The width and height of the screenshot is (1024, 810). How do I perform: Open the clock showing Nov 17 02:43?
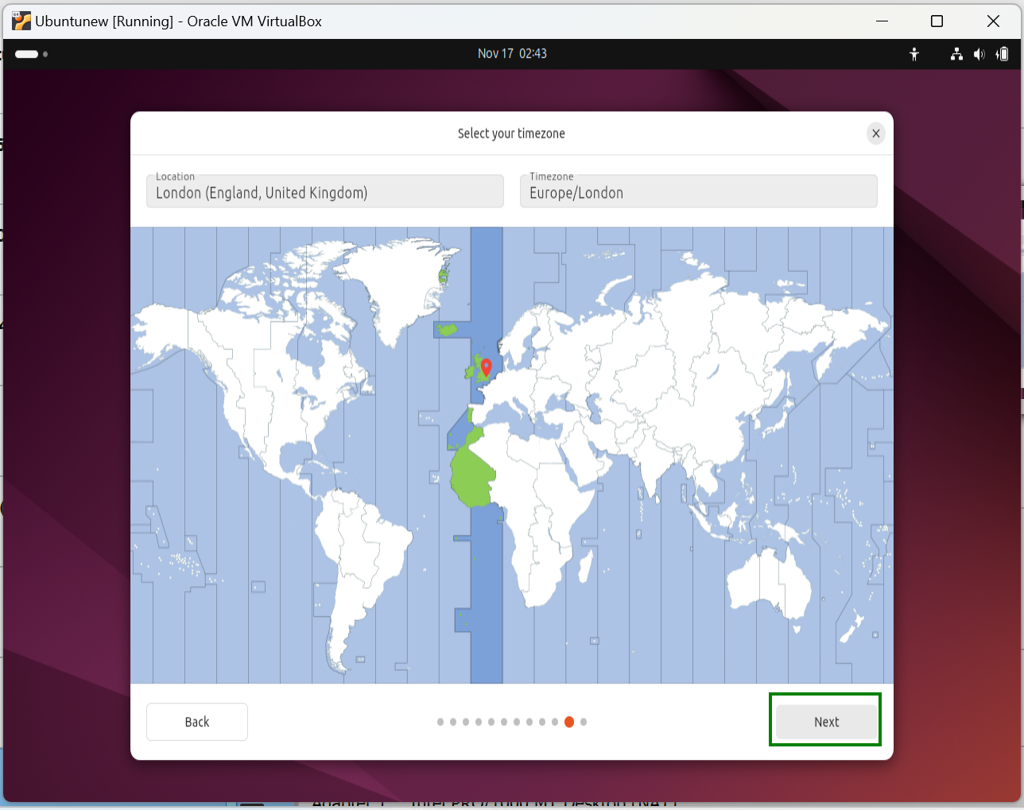click(512, 54)
